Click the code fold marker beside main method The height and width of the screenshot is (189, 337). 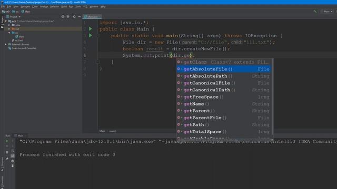click(97, 36)
